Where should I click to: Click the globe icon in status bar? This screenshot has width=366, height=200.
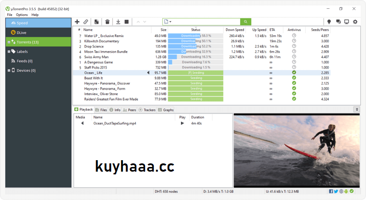pyautogui.click(x=341, y=191)
